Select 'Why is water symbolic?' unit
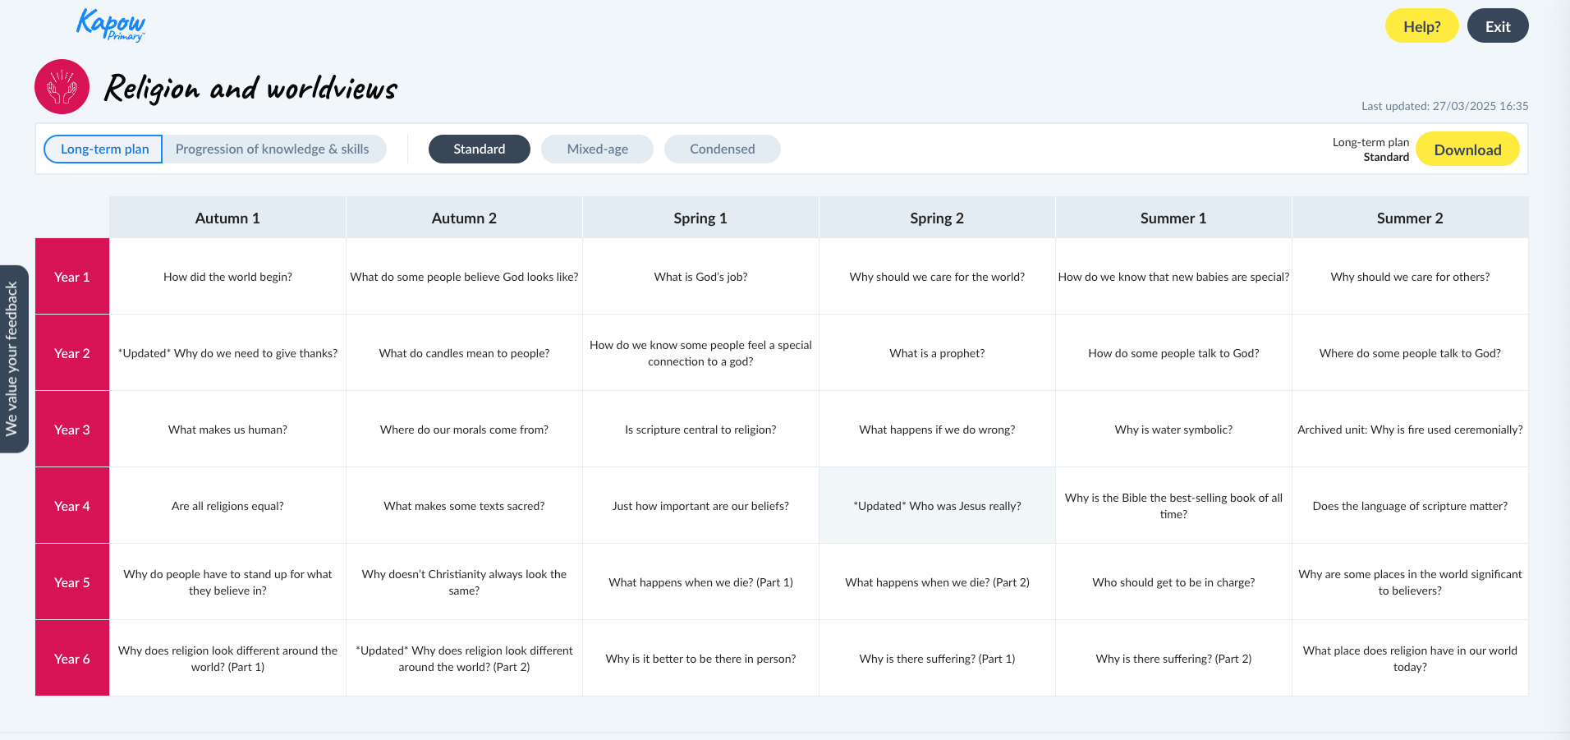Screen dimensions: 1570x740 1173,430
